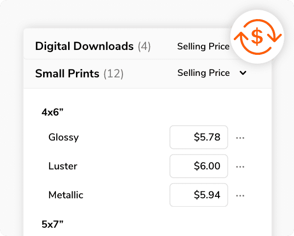Click the Glossy finish label
Screen dimensions: 294x236
click(64, 138)
